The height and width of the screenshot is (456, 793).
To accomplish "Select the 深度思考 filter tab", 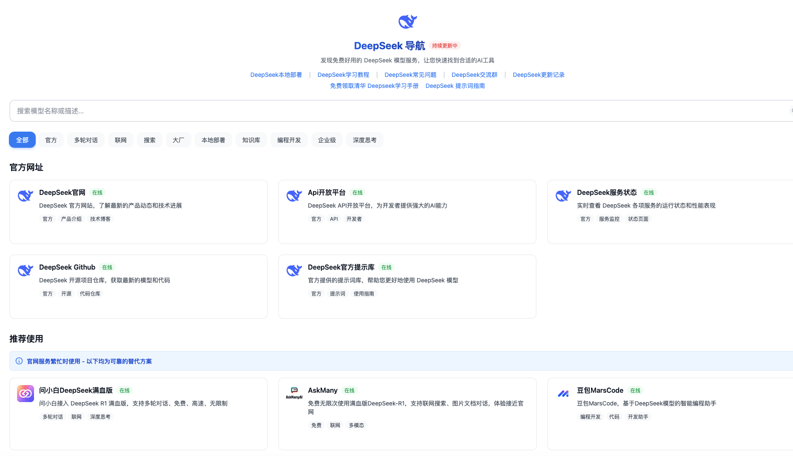I will coord(365,140).
